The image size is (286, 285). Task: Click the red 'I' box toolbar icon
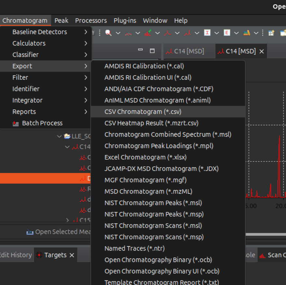[x=207, y=33]
